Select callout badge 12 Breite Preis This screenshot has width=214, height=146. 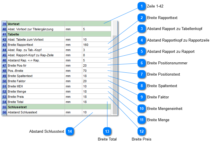[x=142, y=131]
